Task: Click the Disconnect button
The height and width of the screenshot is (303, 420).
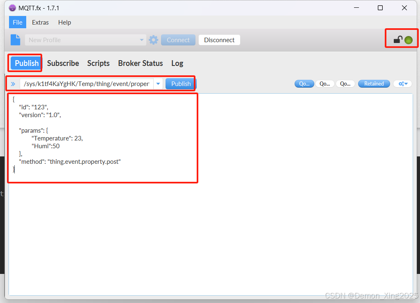Action: click(219, 40)
